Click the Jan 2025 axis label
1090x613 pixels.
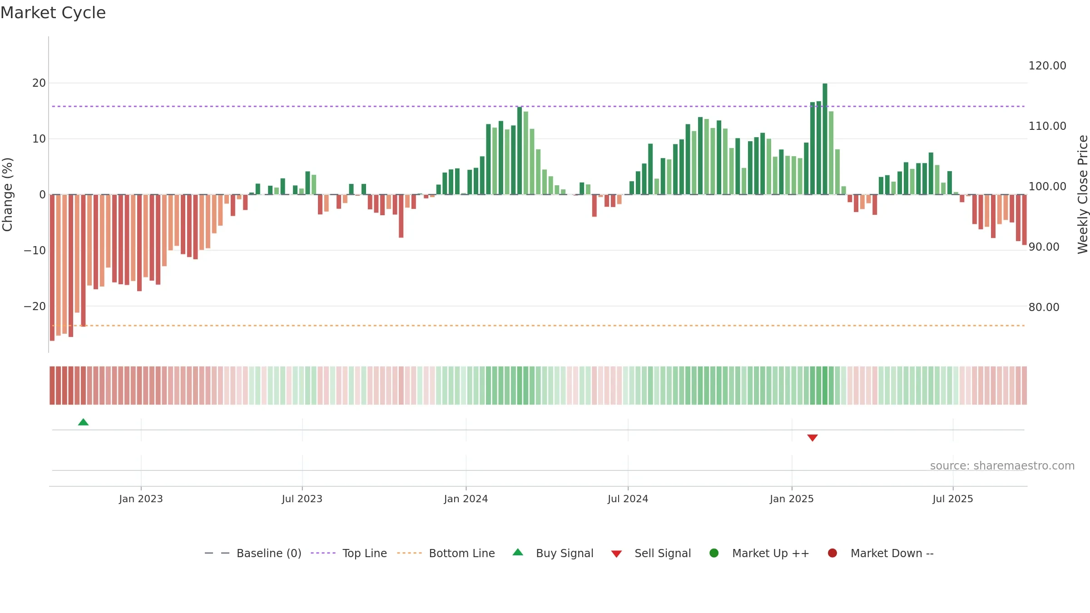point(792,499)
